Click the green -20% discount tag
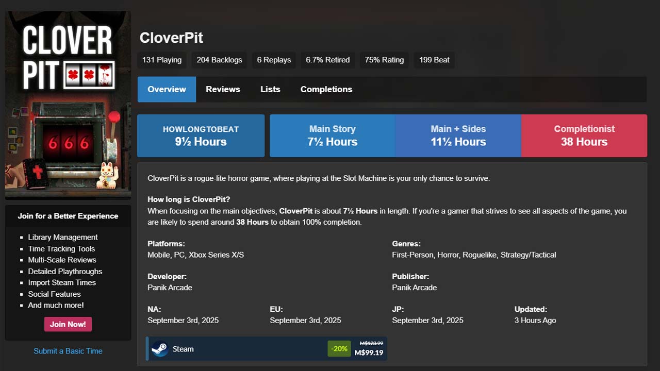 pyautogui.click(x=339, y=349)
